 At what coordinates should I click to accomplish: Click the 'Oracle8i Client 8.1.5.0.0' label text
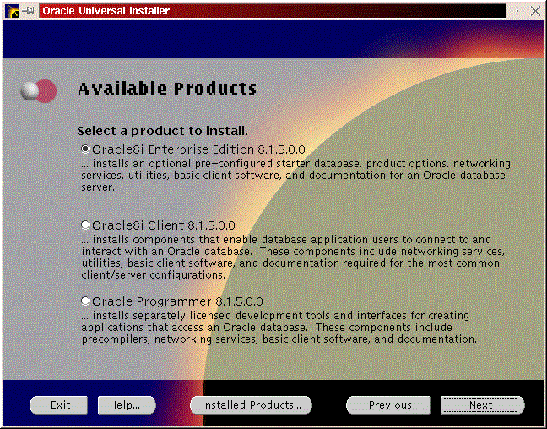coord(163,225)
